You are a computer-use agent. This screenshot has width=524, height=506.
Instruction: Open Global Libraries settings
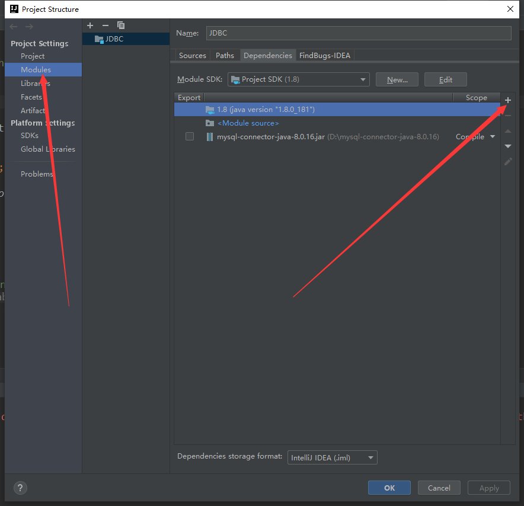(48, 149)
